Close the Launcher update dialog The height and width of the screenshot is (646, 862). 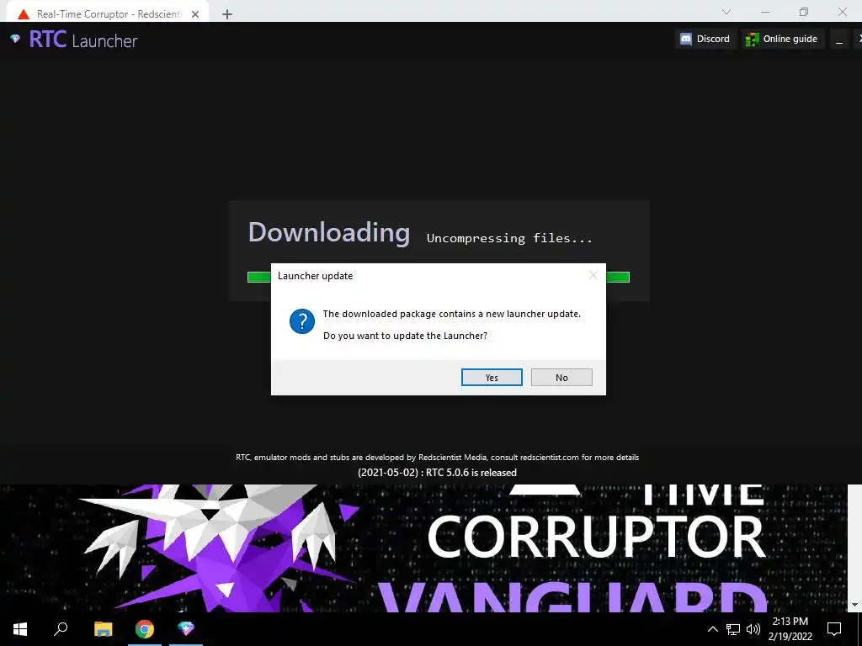coord(593,275)
